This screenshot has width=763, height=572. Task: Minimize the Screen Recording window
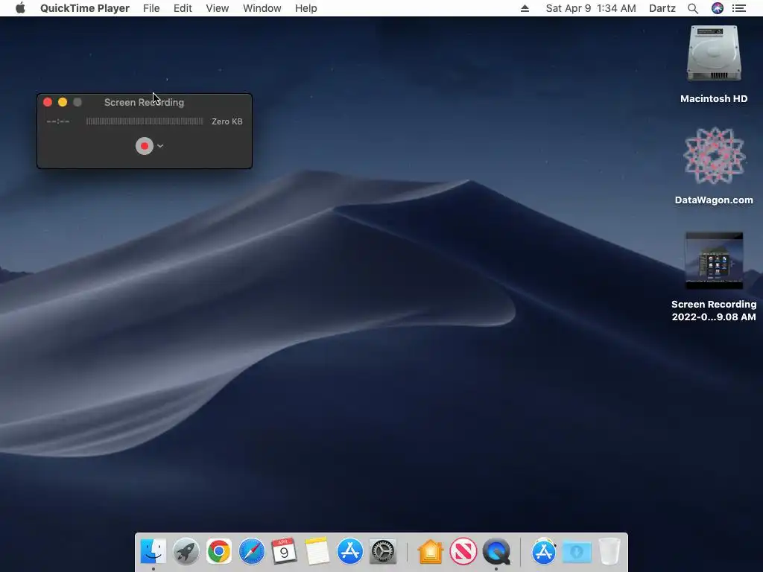(x=63, y=102)
